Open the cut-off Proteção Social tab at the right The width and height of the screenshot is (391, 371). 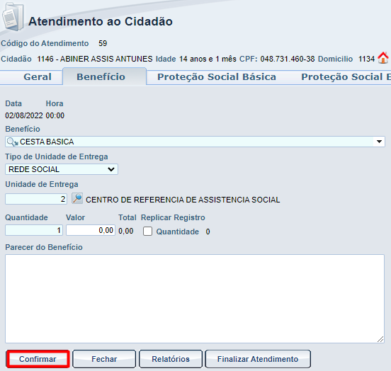pos(346,76)
